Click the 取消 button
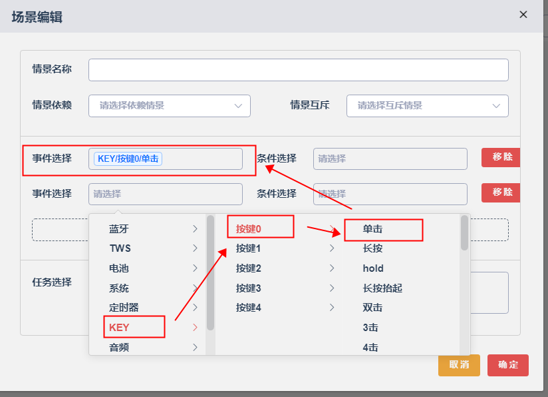The width and height of the screenshot is (548, 397). 460,365
